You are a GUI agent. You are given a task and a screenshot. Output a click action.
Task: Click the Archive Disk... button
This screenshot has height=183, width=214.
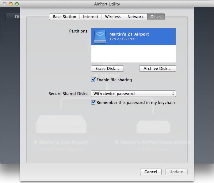point(157,68)
